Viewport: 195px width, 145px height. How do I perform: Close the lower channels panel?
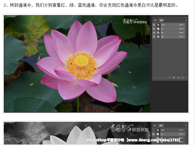click(187, 123)
